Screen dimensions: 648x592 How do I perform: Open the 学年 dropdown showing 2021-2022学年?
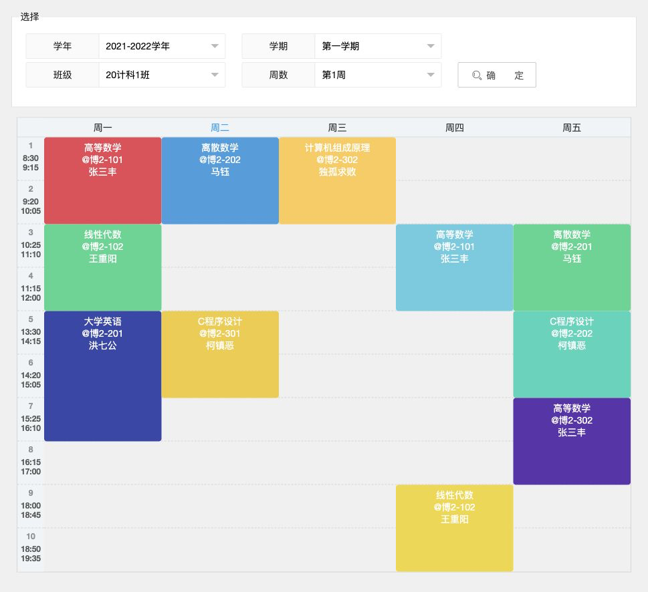pyautogui.click(x=162, y=46)
